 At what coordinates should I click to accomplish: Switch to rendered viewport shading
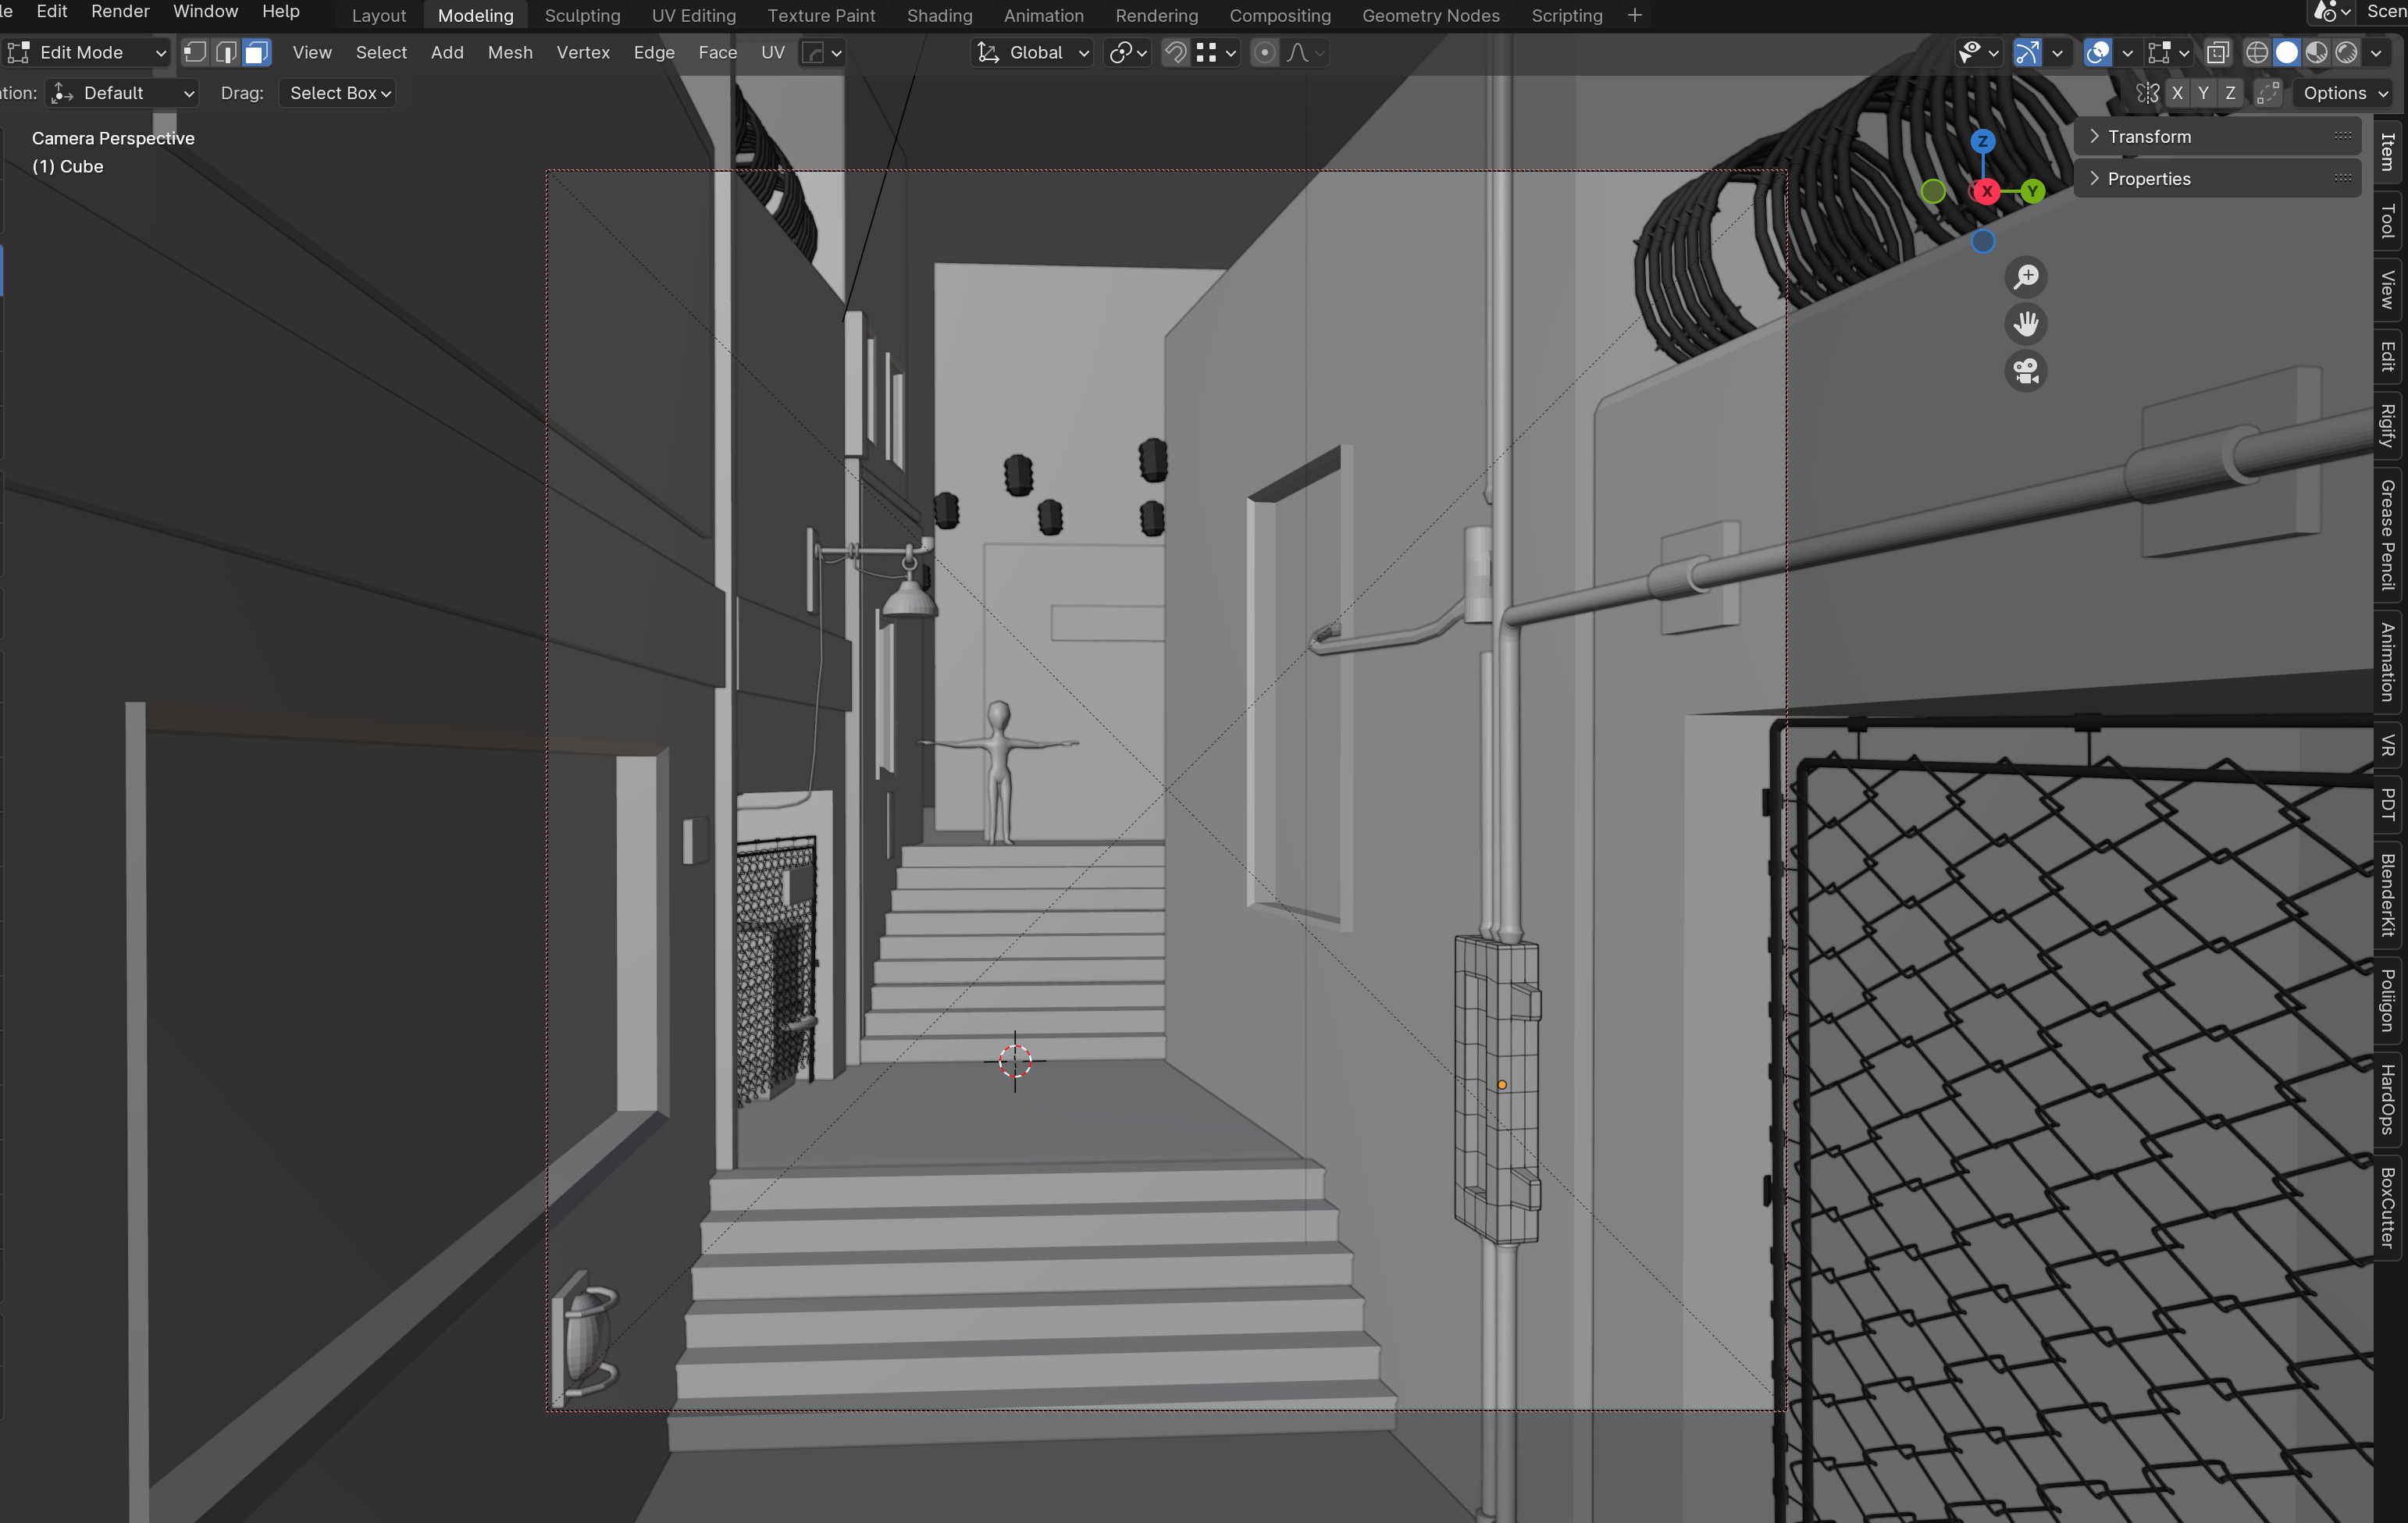pos(2346,52)
